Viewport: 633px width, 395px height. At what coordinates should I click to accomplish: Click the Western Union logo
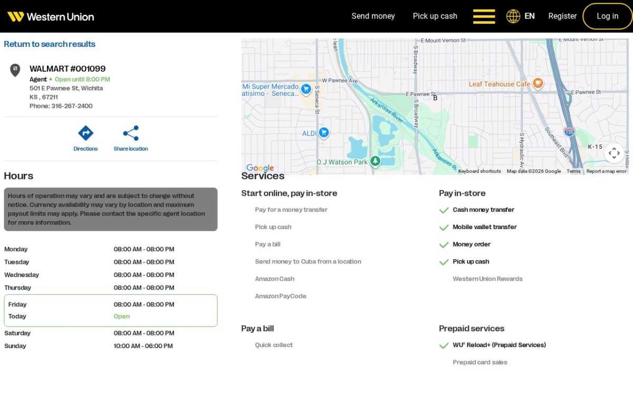(x=51, y=16)
